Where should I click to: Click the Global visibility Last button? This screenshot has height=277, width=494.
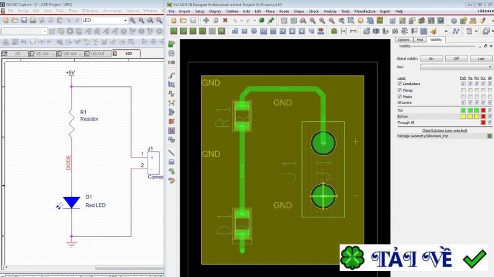coord(481,58)
